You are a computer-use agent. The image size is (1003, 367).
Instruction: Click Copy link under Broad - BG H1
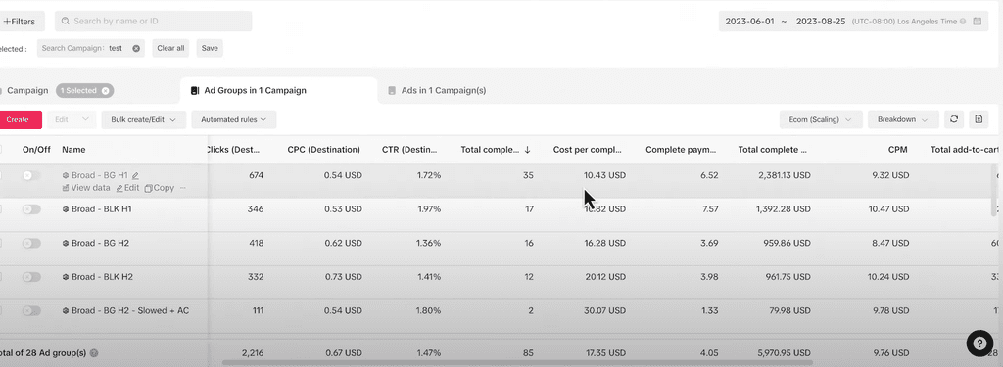[160, 188]
